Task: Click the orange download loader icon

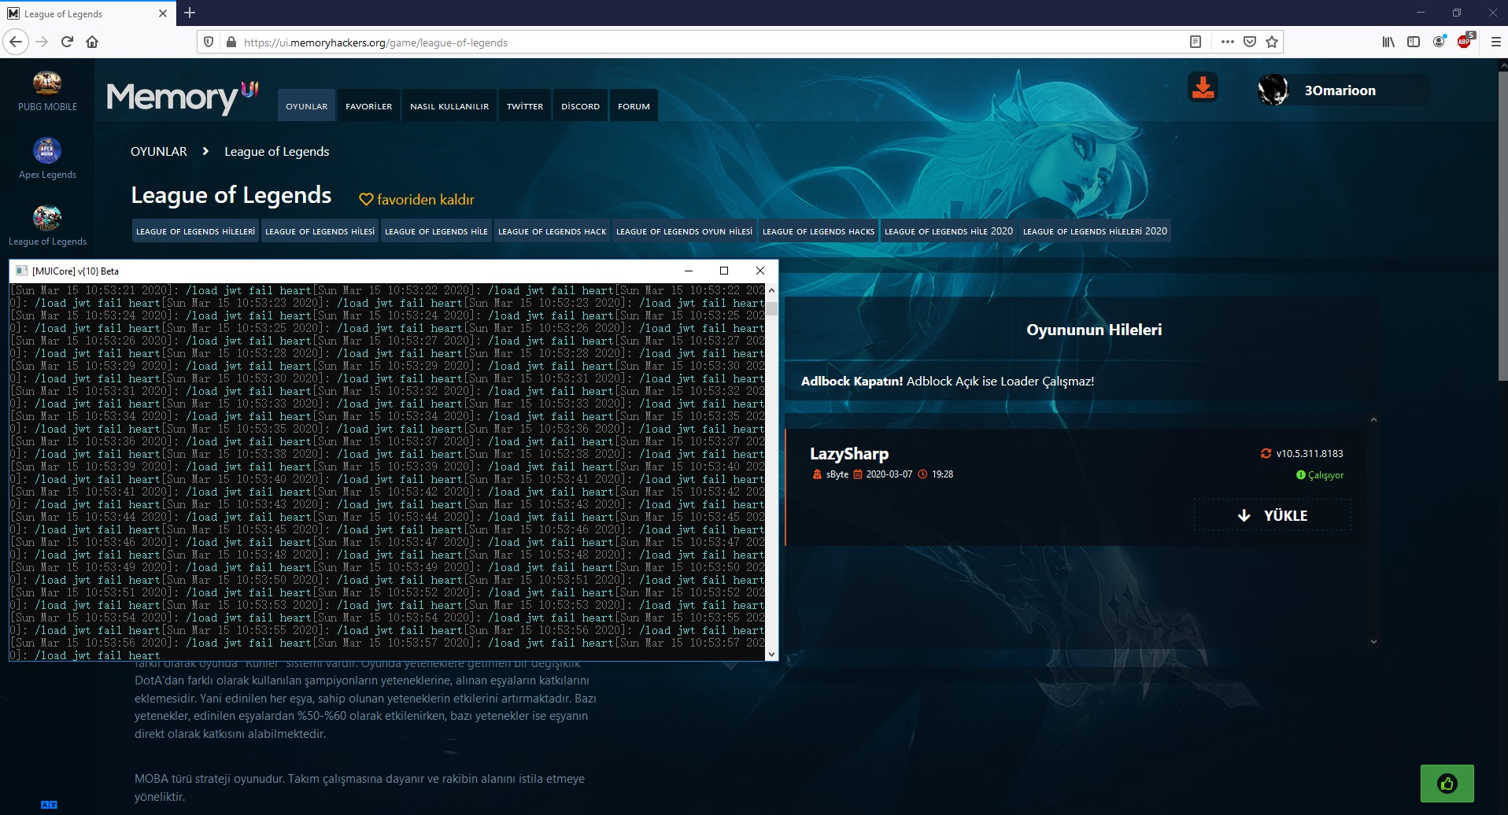Action: pyautogui.click(x=1203, y=87)
